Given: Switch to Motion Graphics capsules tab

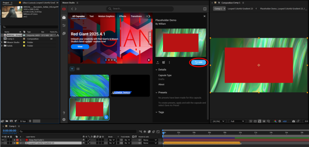Looking at the screenshot, I should pyautogui.click(x=107, y=16).
